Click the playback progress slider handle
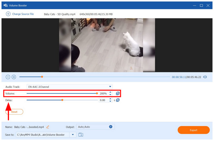The image size is (214, 141). tap(42, 77)
